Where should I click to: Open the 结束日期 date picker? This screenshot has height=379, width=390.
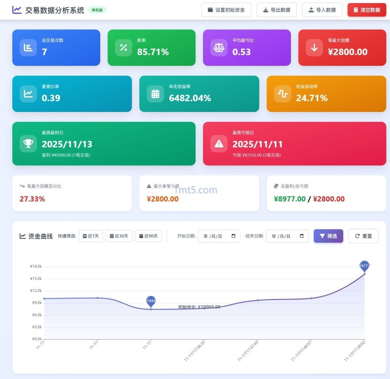[x=302, y=236]
